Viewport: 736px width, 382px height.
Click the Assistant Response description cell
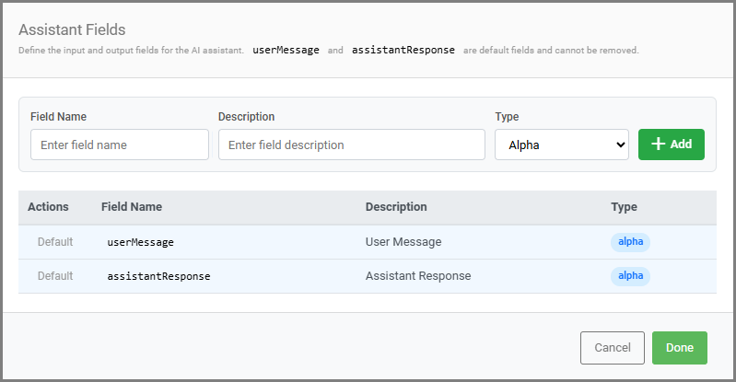(418, 276)
